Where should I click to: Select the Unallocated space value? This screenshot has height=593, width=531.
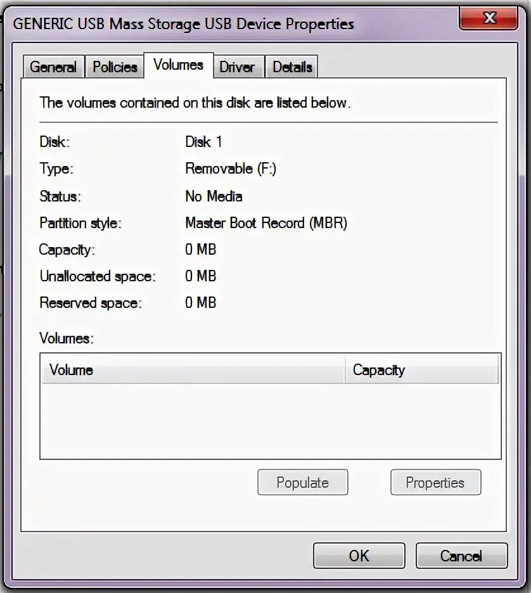(x=200, y=276)
